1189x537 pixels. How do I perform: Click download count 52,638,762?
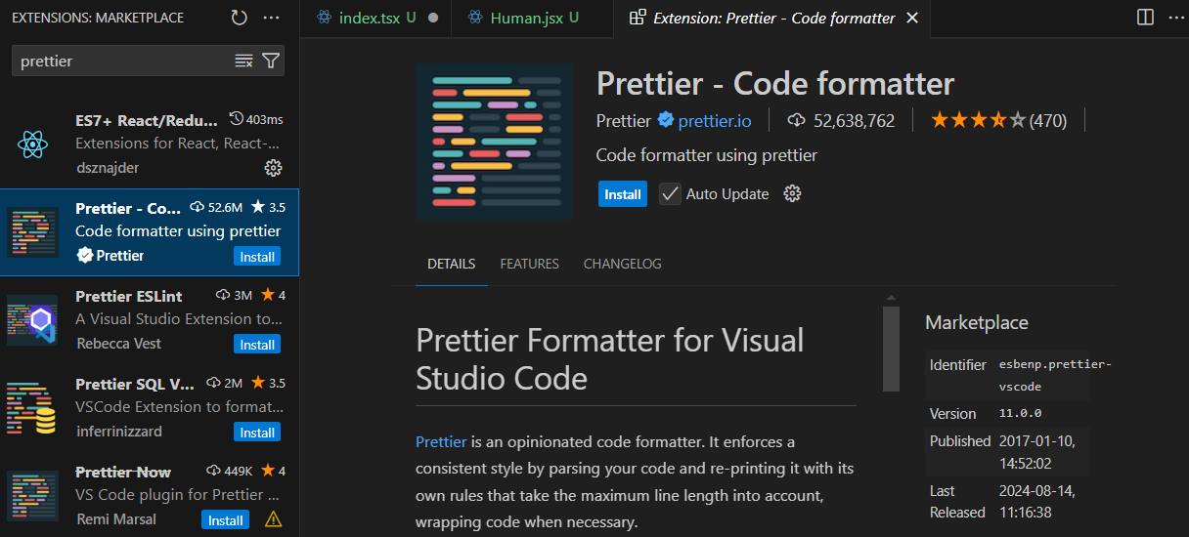tap(841, 121)
